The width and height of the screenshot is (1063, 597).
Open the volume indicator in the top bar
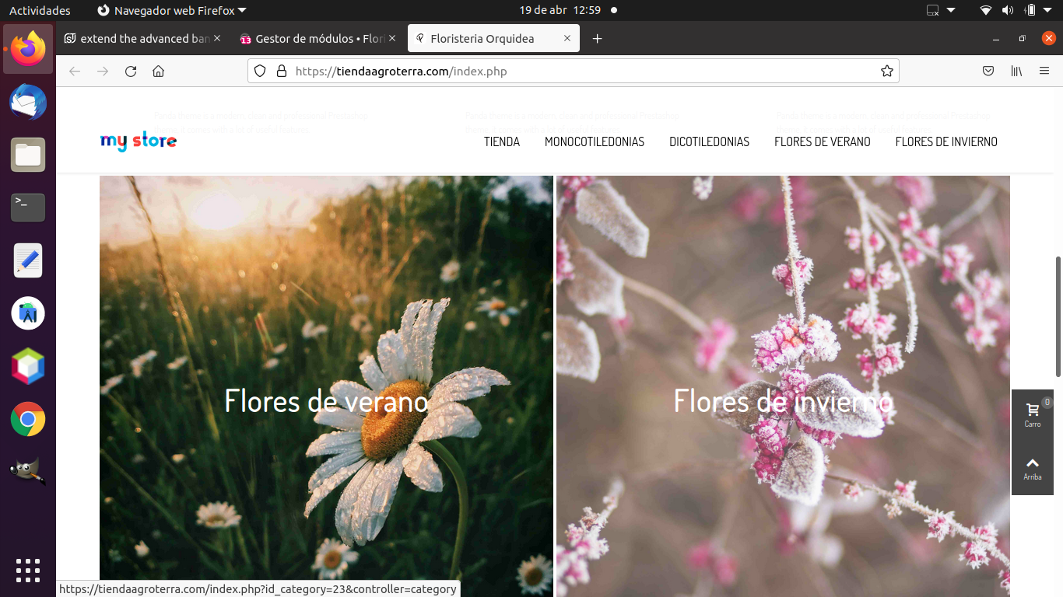click(x=1008, y=10)
